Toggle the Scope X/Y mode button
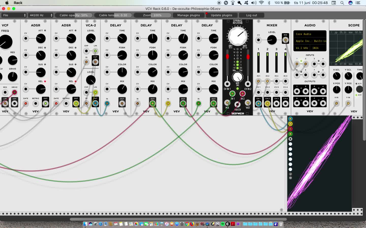The width and height of the screenshot is (366, 228). click(359, 89)
